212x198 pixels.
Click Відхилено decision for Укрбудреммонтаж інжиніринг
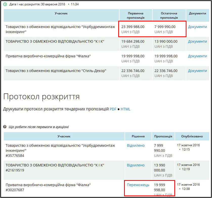tap(136, 145)
